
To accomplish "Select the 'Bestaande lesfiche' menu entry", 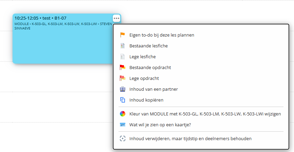I will pos(148,46).
